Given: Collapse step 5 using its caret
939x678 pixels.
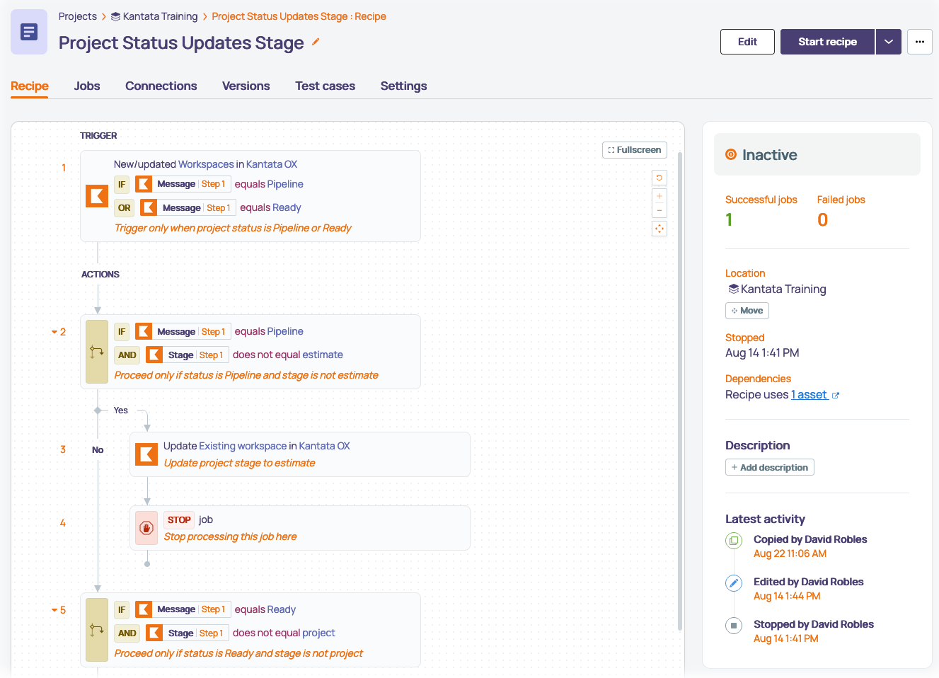Looking at the screenshot, I should tap(54, 610).
